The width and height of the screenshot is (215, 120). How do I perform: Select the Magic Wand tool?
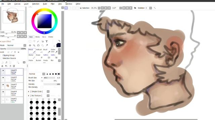point(38,41)
